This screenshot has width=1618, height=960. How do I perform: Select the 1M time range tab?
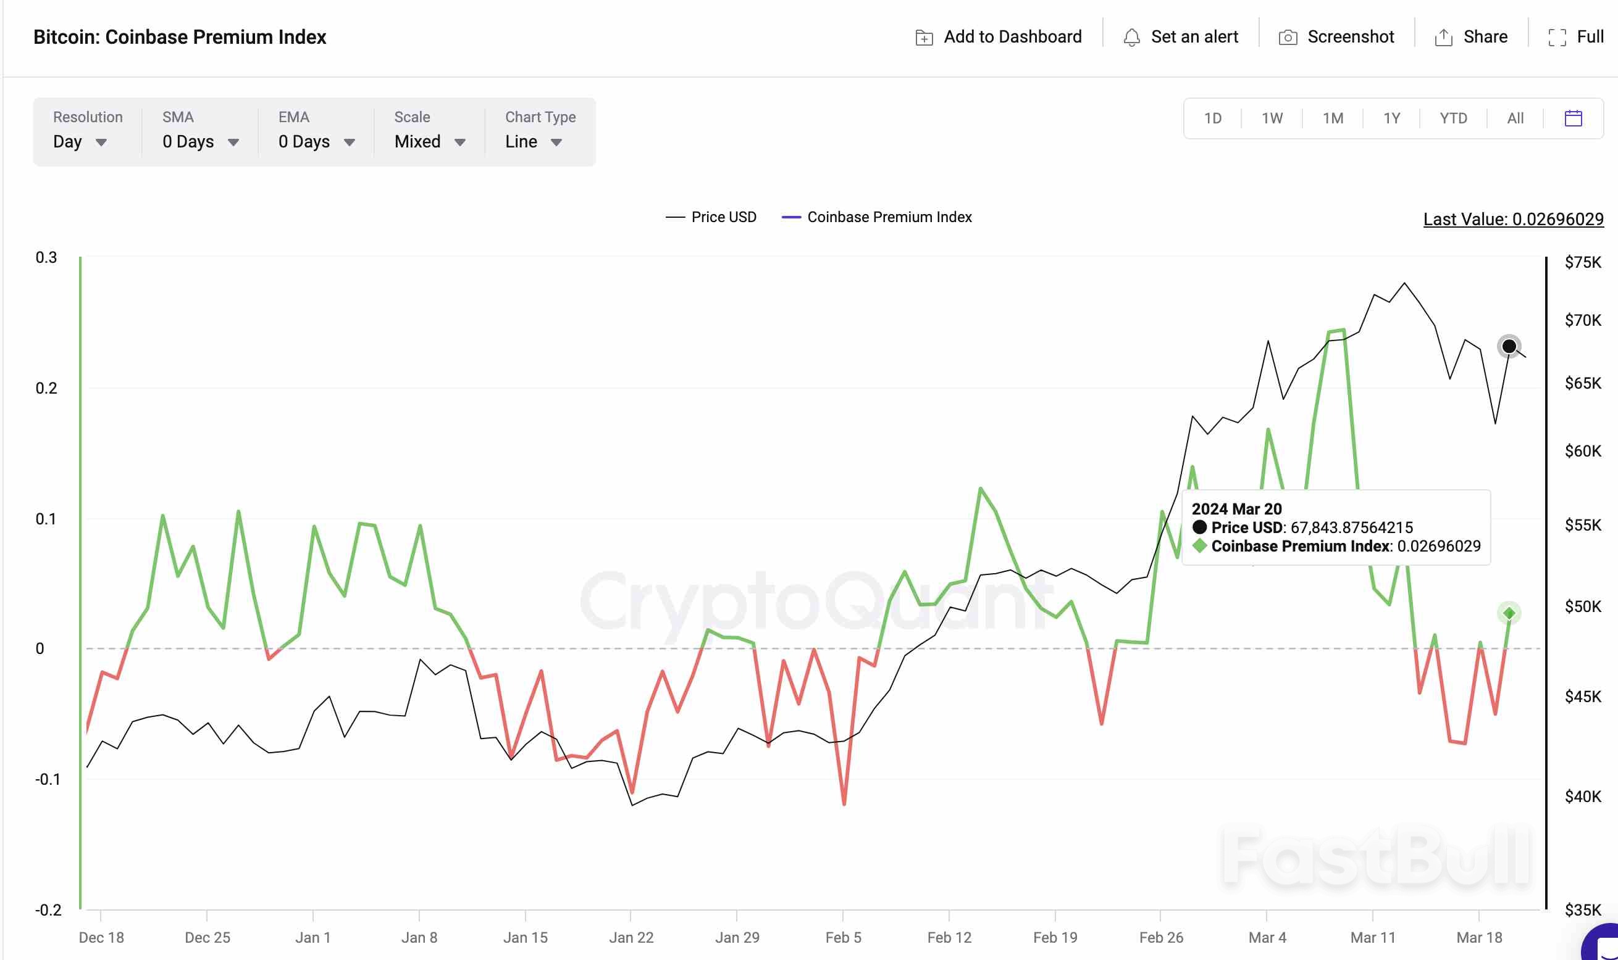[1333, 118]
